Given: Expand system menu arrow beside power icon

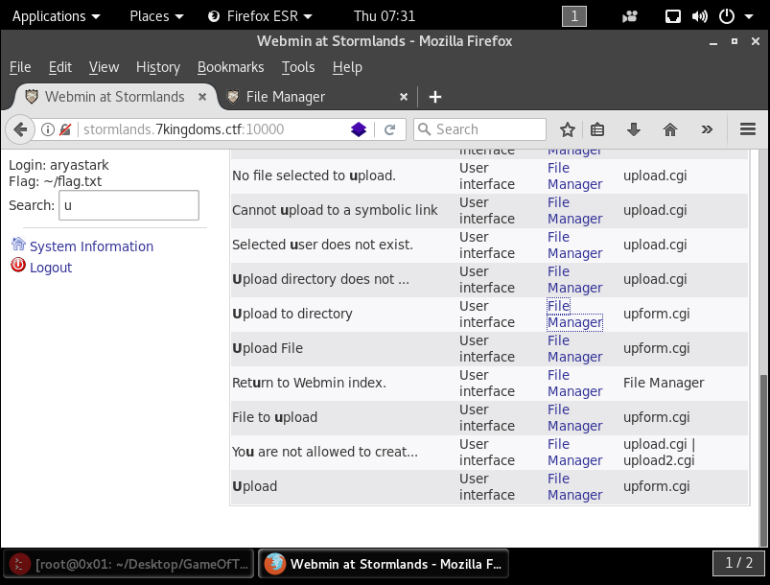Looking at the screenshot, I should coord(749,16).
